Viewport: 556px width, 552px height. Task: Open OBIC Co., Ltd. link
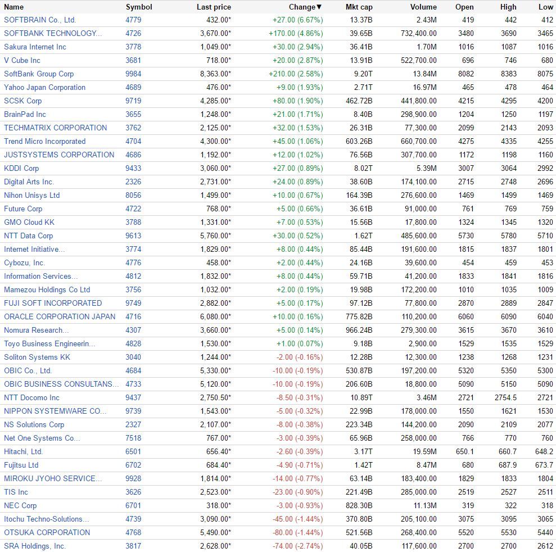28,370
